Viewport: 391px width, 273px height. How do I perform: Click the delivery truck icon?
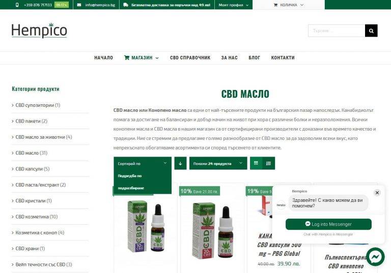(x=126, y=5)
